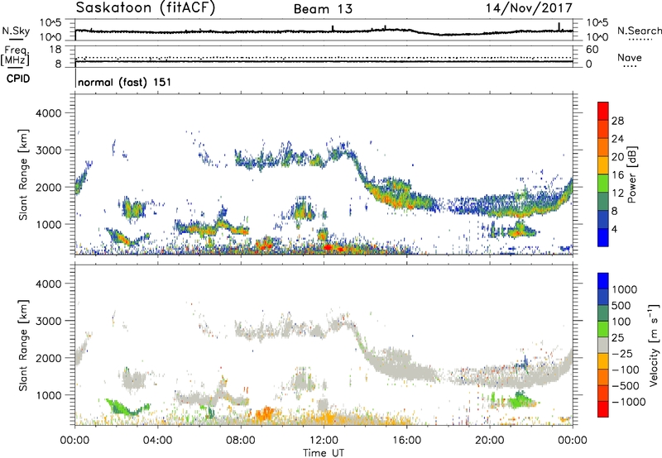
Task: Click the '12' label on the Power bar
Action: [617, 193]
